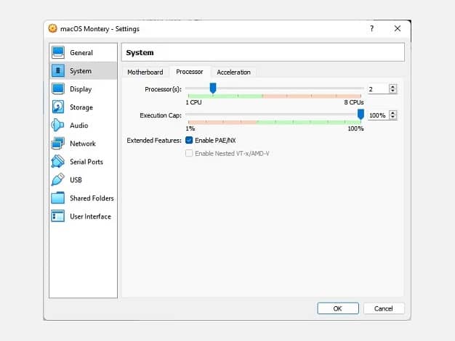This screenshot has height=341, width=455.
Task: Open the Network adapters icon
Action: pyautogui.click(x=57, y=144)
